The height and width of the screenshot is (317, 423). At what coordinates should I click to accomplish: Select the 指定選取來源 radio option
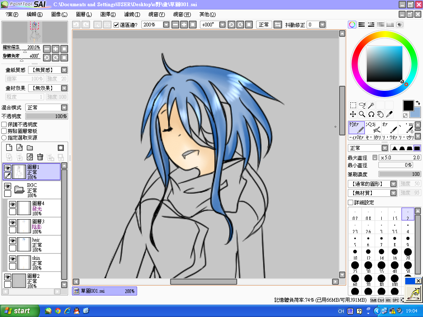[x=4, y=137]
